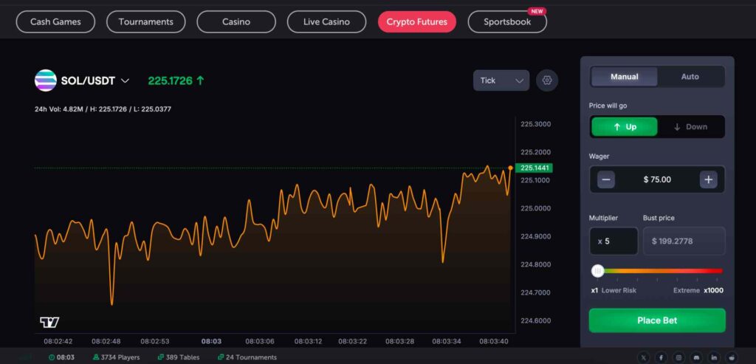The image size is (756, 364).
Task: Click the 08:02:42 time axis label
Action: point(58,341)
